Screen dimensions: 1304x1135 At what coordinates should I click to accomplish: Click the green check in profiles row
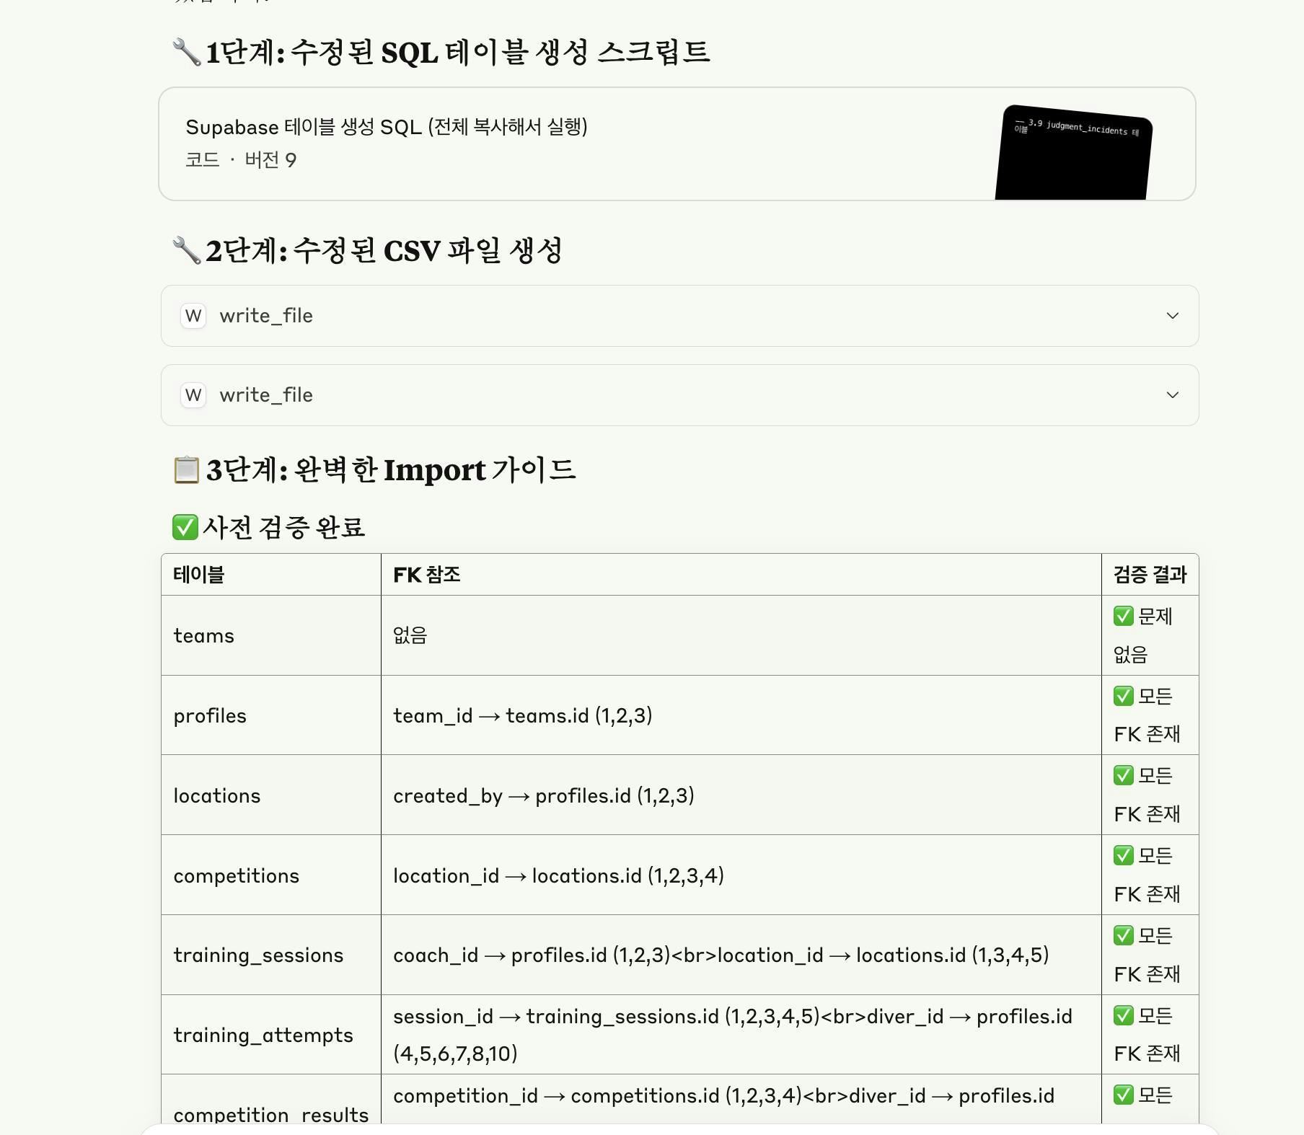[1124, 697]
